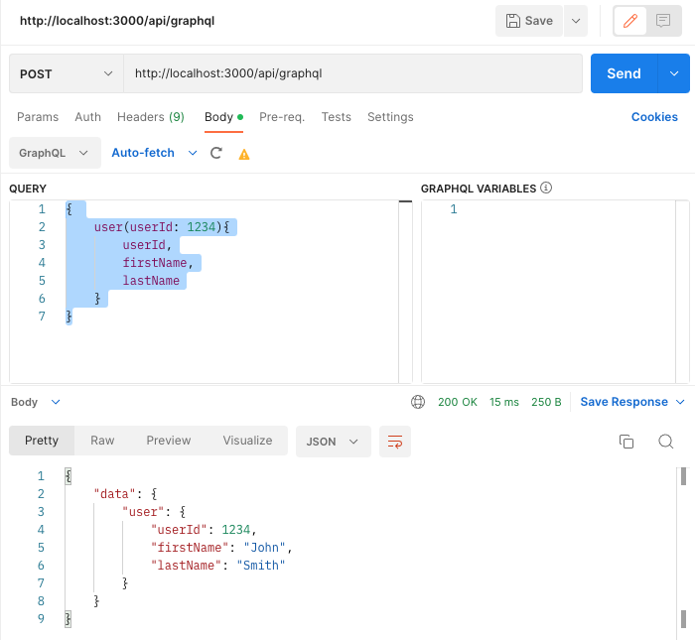The height and width of the screenshot is (640, 695).
Task: Open the Cookies link
Action: tap(654, 117)
